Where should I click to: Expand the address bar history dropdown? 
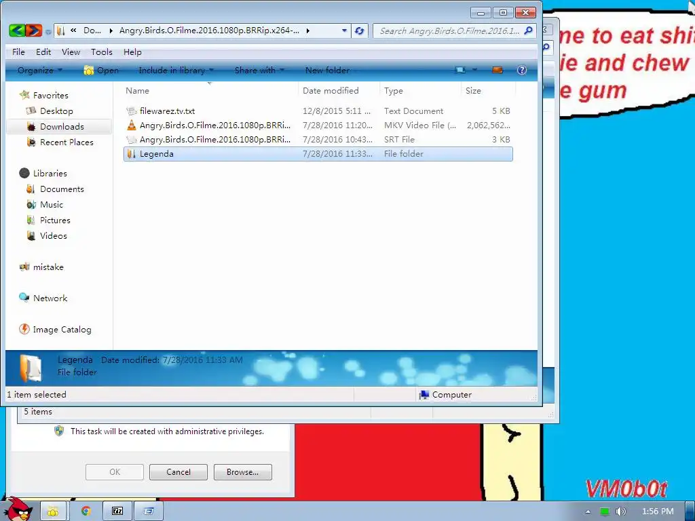[x=344, y=31]
